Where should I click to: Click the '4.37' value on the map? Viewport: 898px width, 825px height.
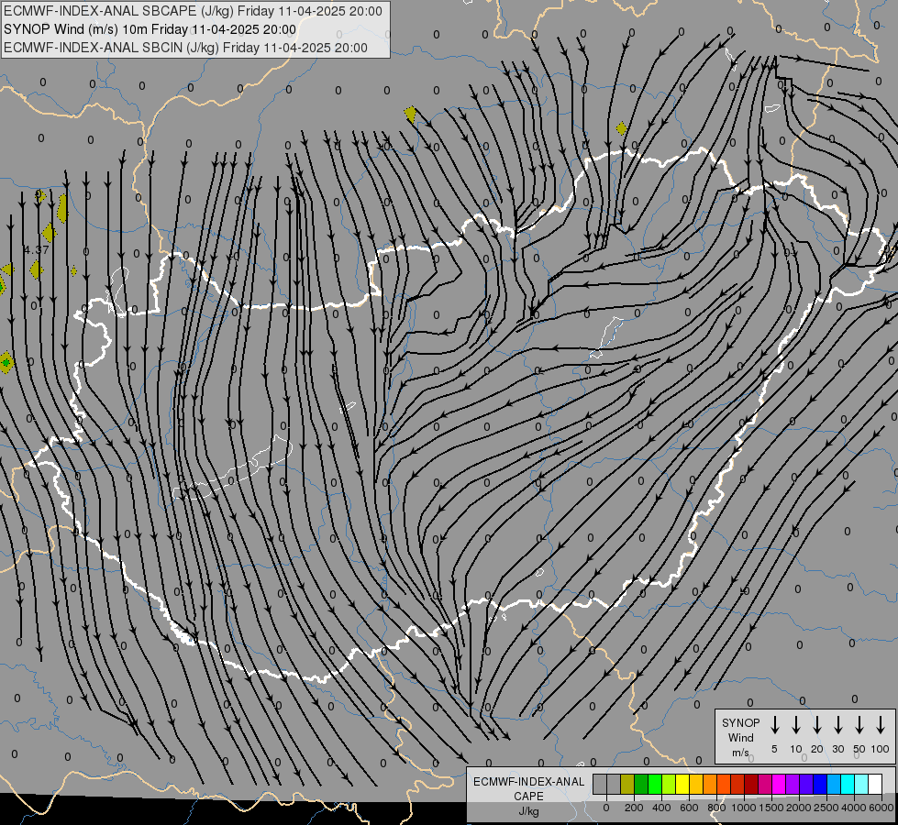pos(36,249)
